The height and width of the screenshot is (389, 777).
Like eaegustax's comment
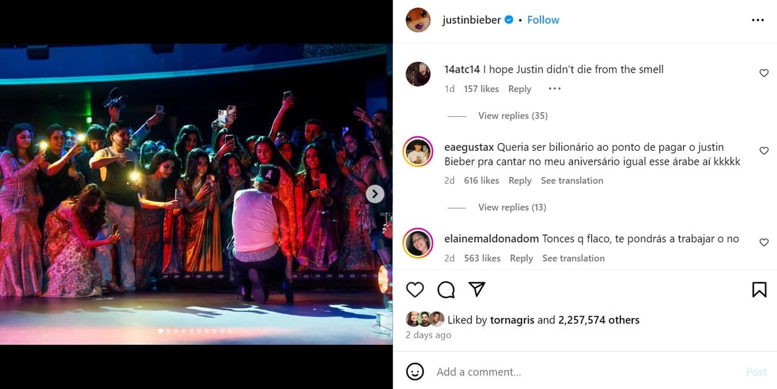point(764,151)
